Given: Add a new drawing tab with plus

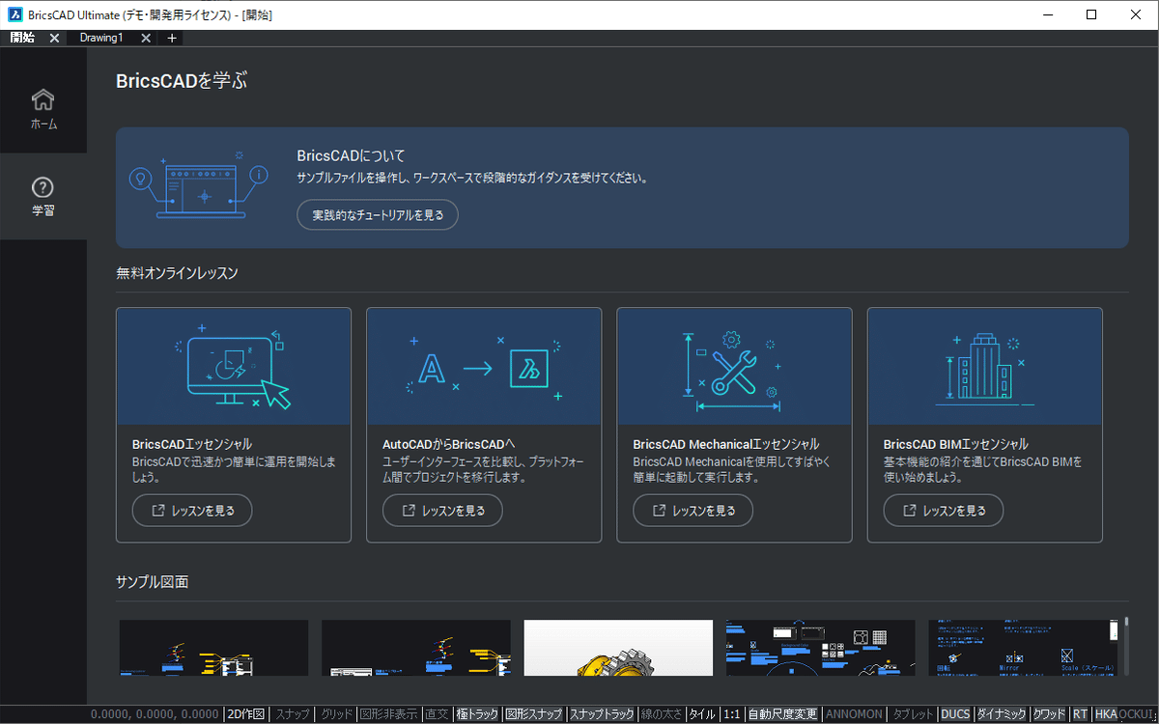Looking at the screenshot, I should [x=172, y=38].
